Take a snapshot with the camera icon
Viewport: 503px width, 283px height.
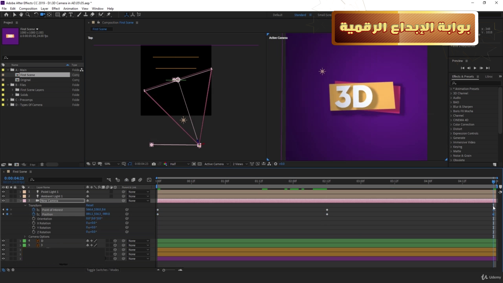[x=154, y=164]
